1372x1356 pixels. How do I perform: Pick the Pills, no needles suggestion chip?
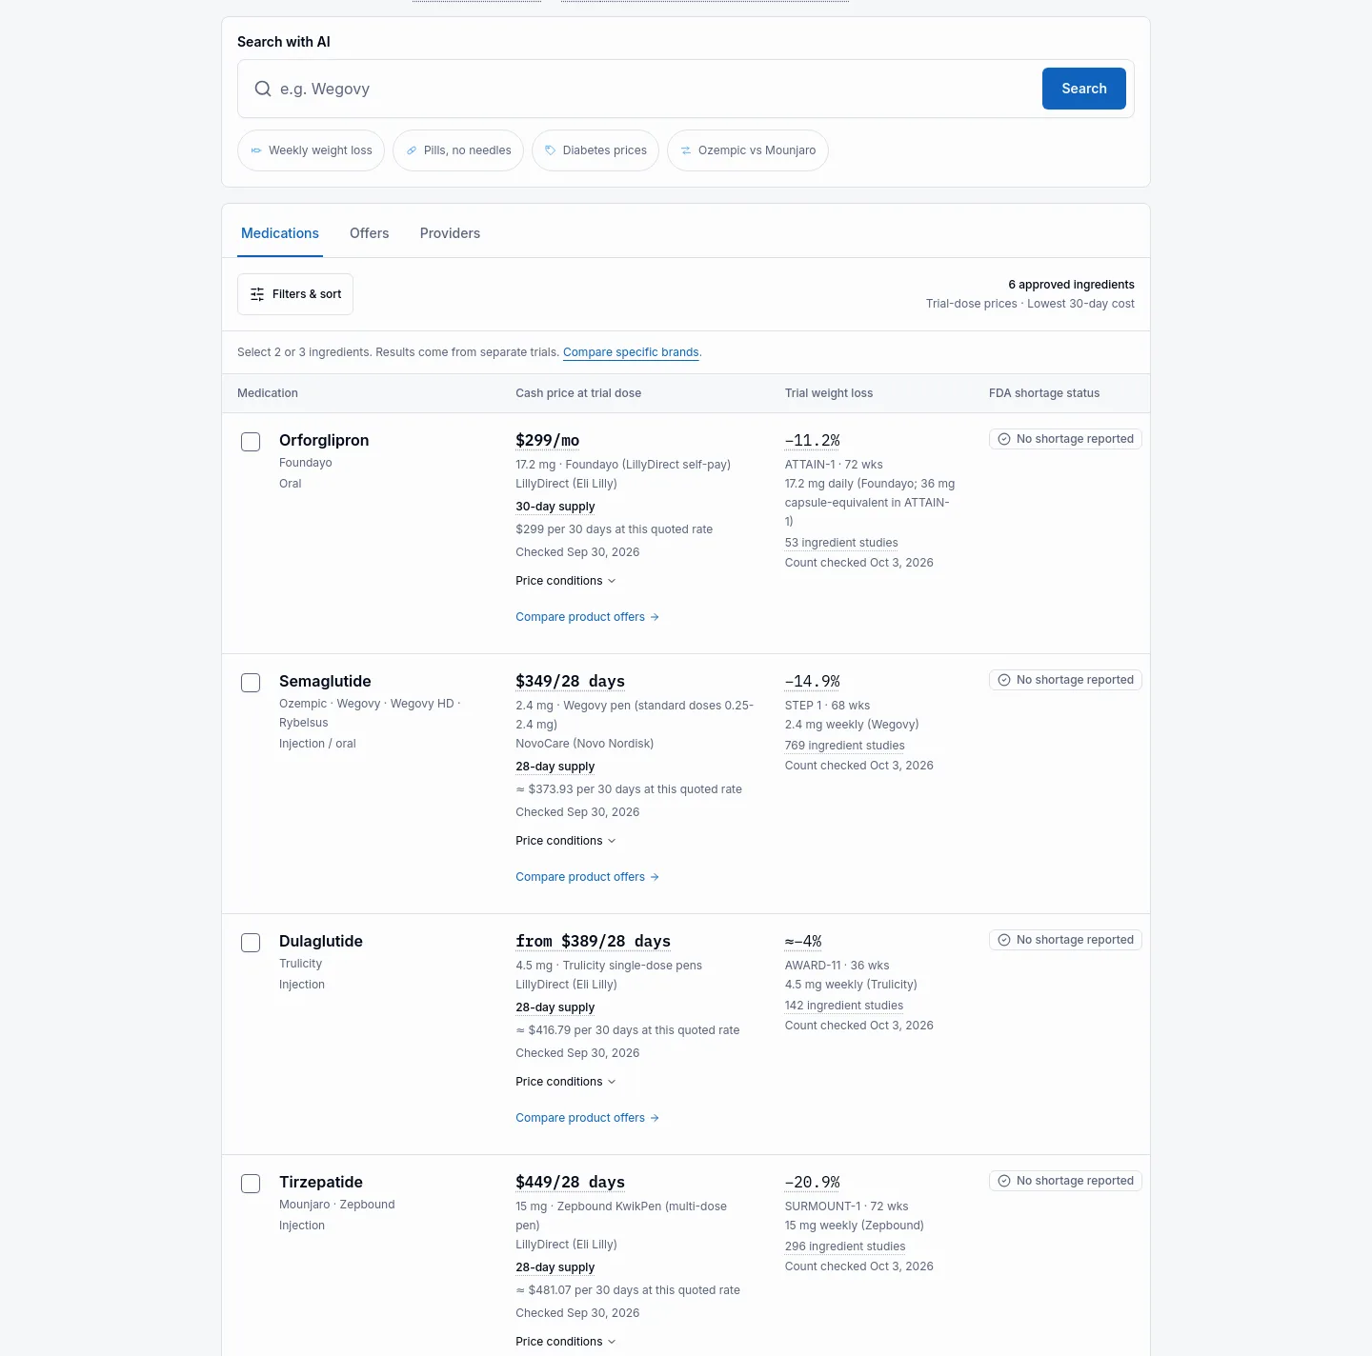click(x=458, y=150)
